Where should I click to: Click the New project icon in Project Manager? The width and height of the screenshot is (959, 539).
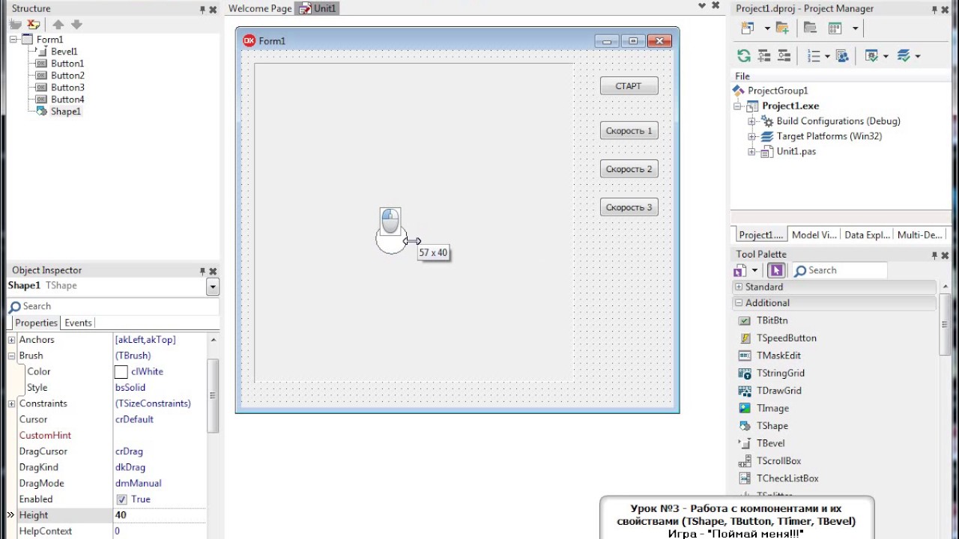tap(747, 28)
